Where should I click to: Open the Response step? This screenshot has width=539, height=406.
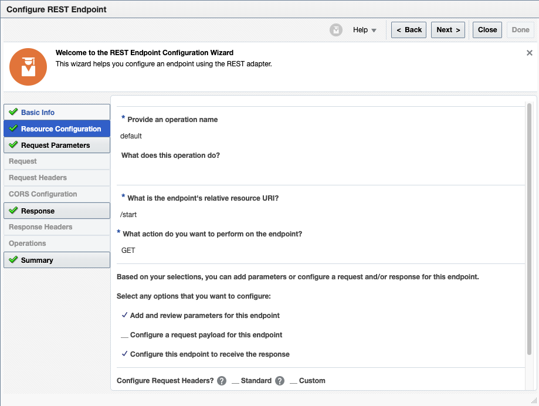[57, 211]
